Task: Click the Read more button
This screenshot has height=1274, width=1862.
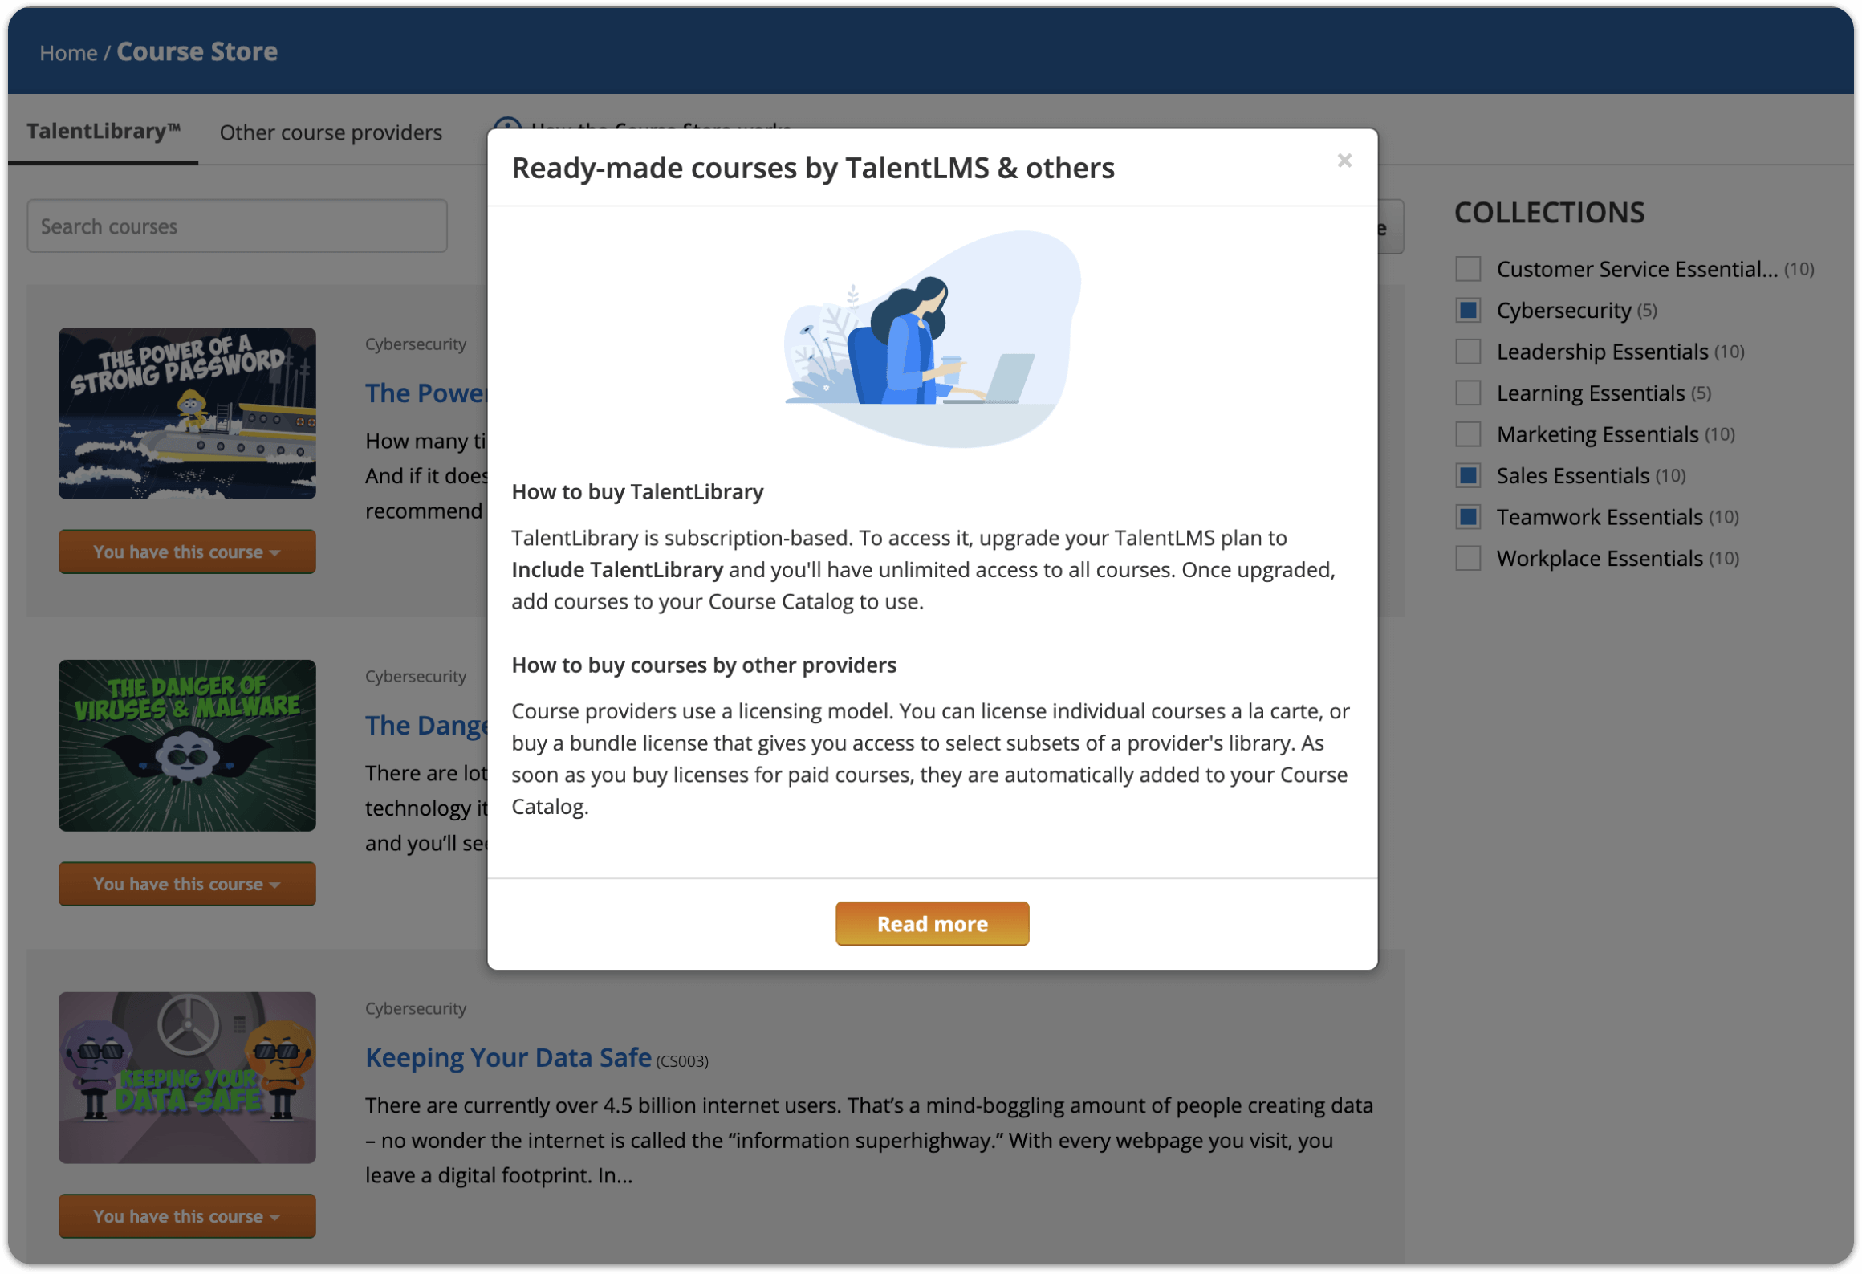Action: [933, 923]
